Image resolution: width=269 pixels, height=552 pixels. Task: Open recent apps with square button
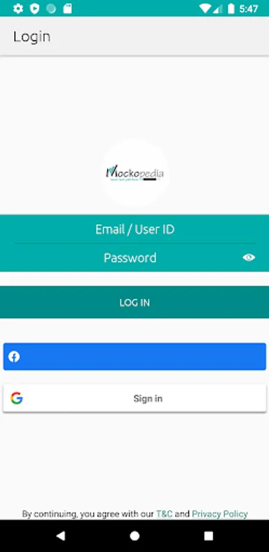208,535
